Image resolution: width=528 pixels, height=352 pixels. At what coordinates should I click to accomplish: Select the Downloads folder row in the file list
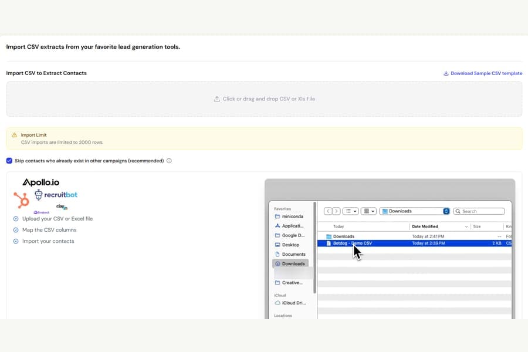tap(415, 236)
